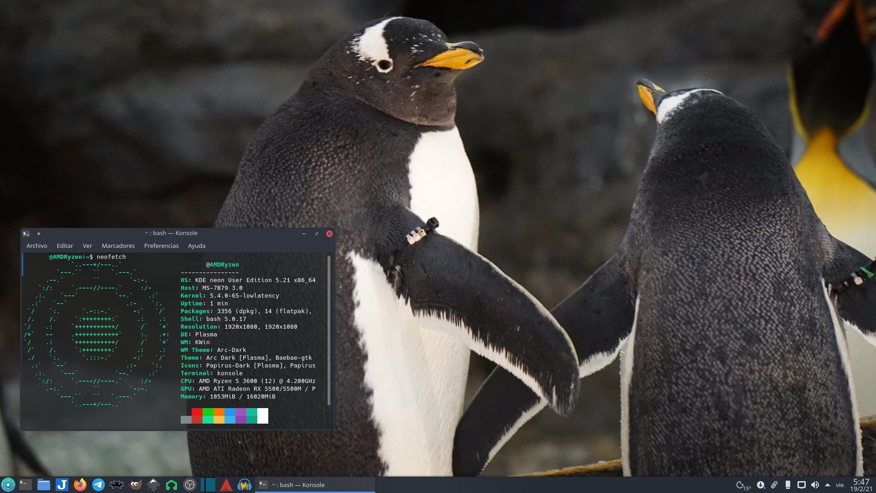This screenshot has height=493, width=876.
Task: Click the white color block in neofetch output
Action: [263, 416]
